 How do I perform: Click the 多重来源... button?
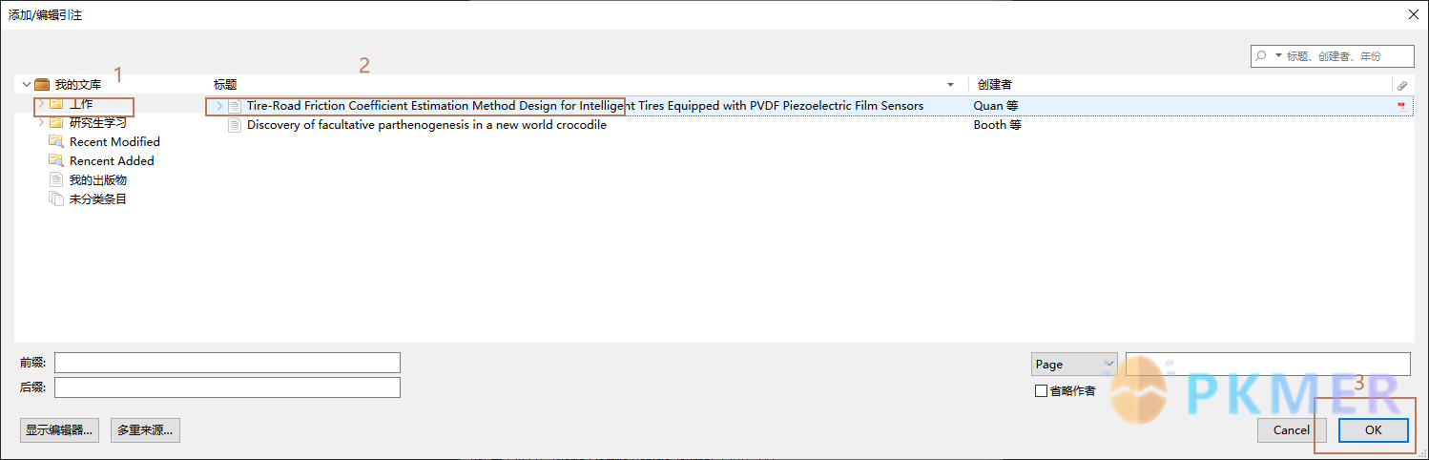145,430
